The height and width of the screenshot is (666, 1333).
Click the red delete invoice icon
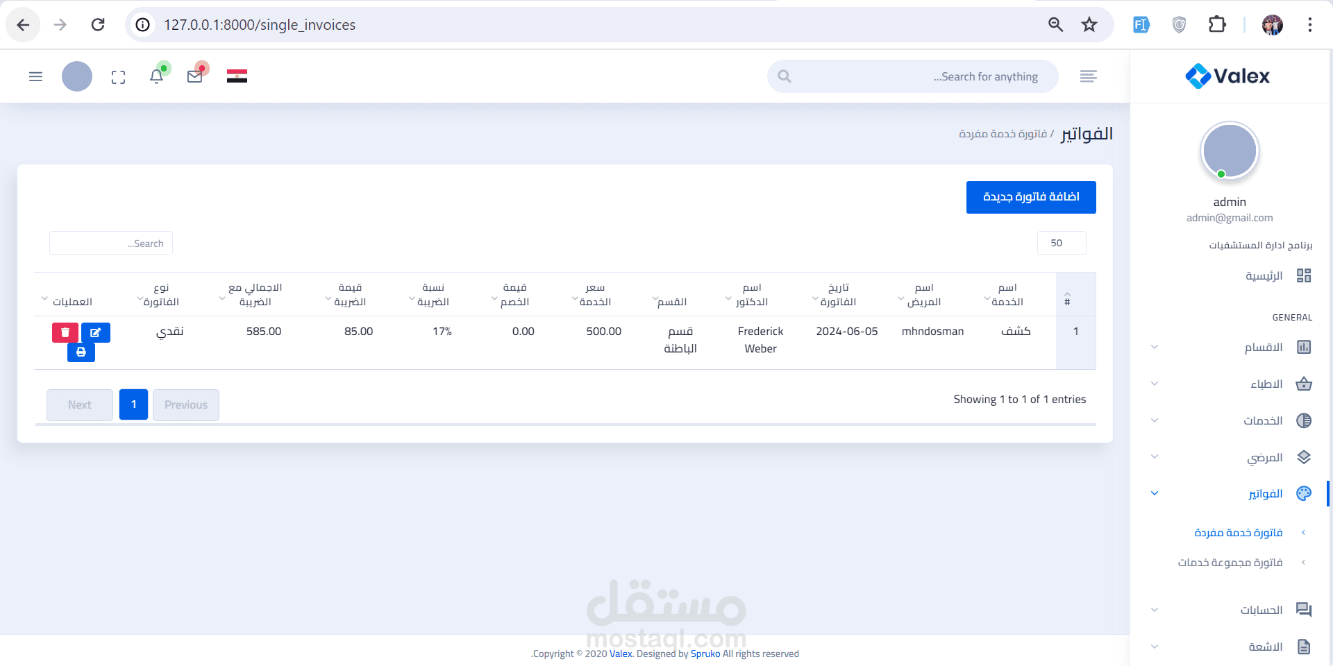(x=65, y=333)
